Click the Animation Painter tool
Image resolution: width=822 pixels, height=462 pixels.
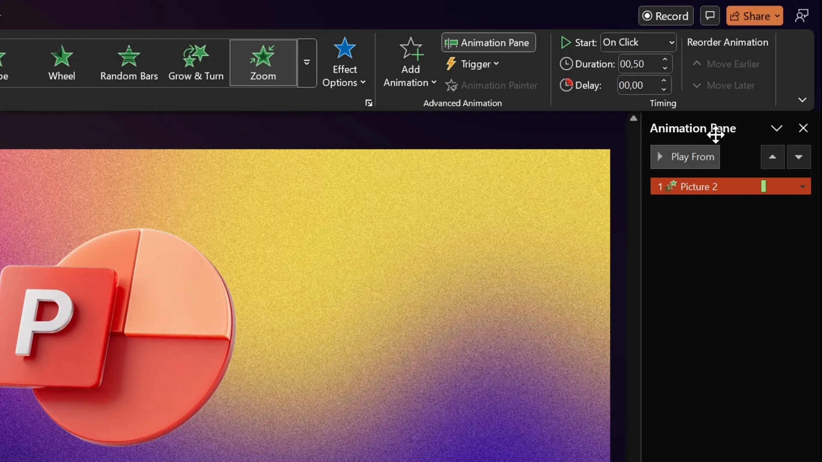491,86
